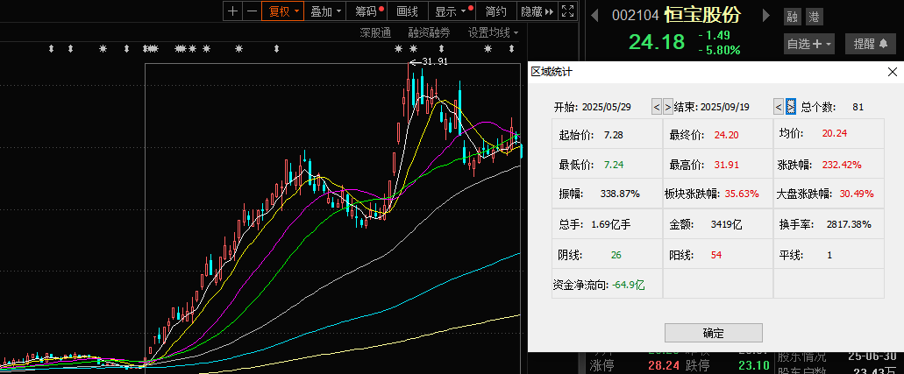904x374 pixels.
Task: Click the 融 margin trading badge
Action: tap(793, 17)
